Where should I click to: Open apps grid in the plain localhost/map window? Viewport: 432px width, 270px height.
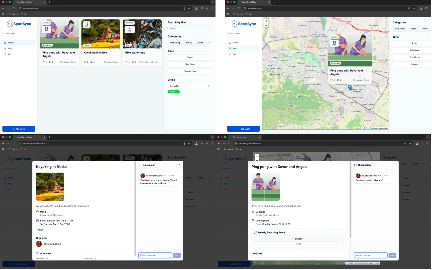tap(228, 14)
